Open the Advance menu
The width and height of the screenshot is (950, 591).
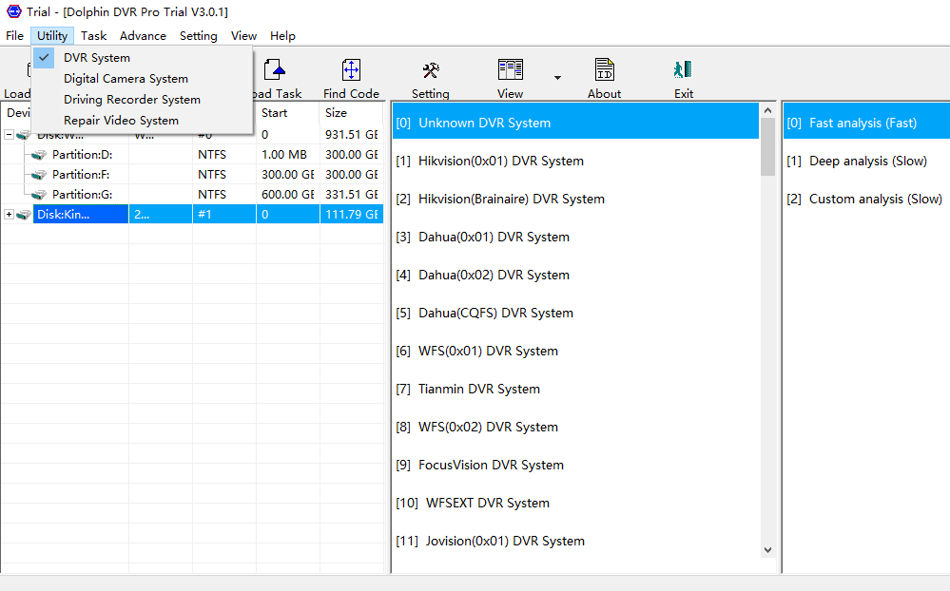(x=143, y=36)
